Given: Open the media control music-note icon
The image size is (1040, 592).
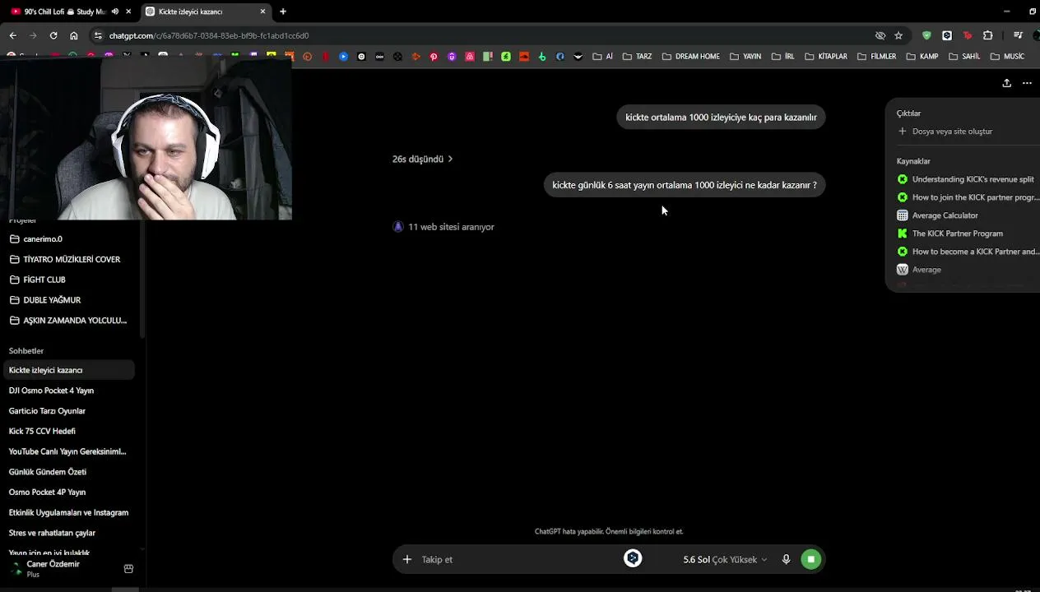Looking at the screenshot, I should (x=1018, y=35).
